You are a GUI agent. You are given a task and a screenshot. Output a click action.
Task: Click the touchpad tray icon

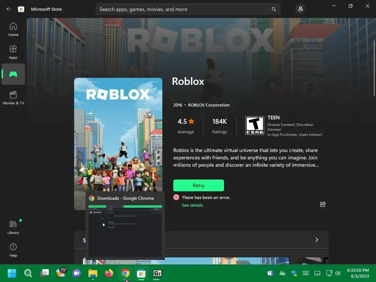pyautogui.click(x=317, y=273)
